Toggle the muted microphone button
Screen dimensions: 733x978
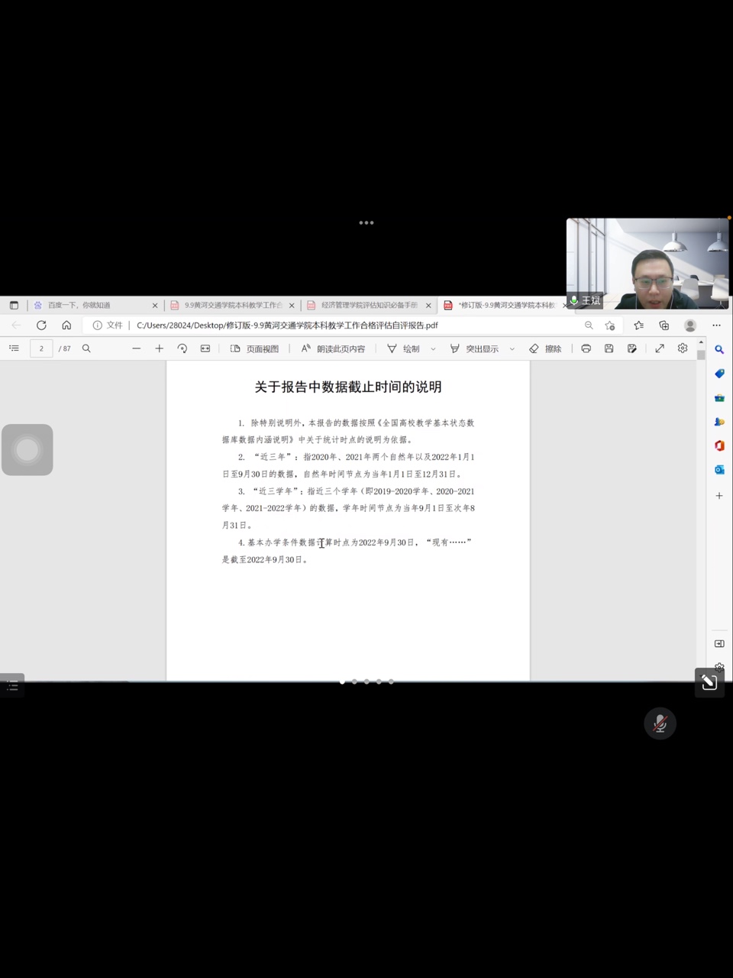[660, 724]
